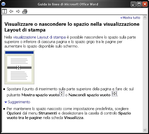This screenshot has height=134, width=149.
Task: Maximize the help window
Action: tap(139, 4)
